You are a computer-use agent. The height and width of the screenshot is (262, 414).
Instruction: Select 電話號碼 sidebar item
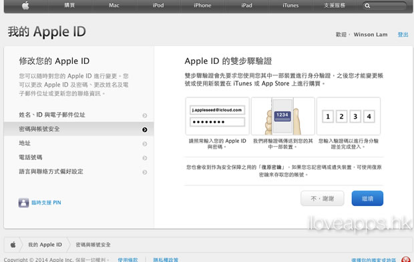pyautogui.click(x=79, y=157)
